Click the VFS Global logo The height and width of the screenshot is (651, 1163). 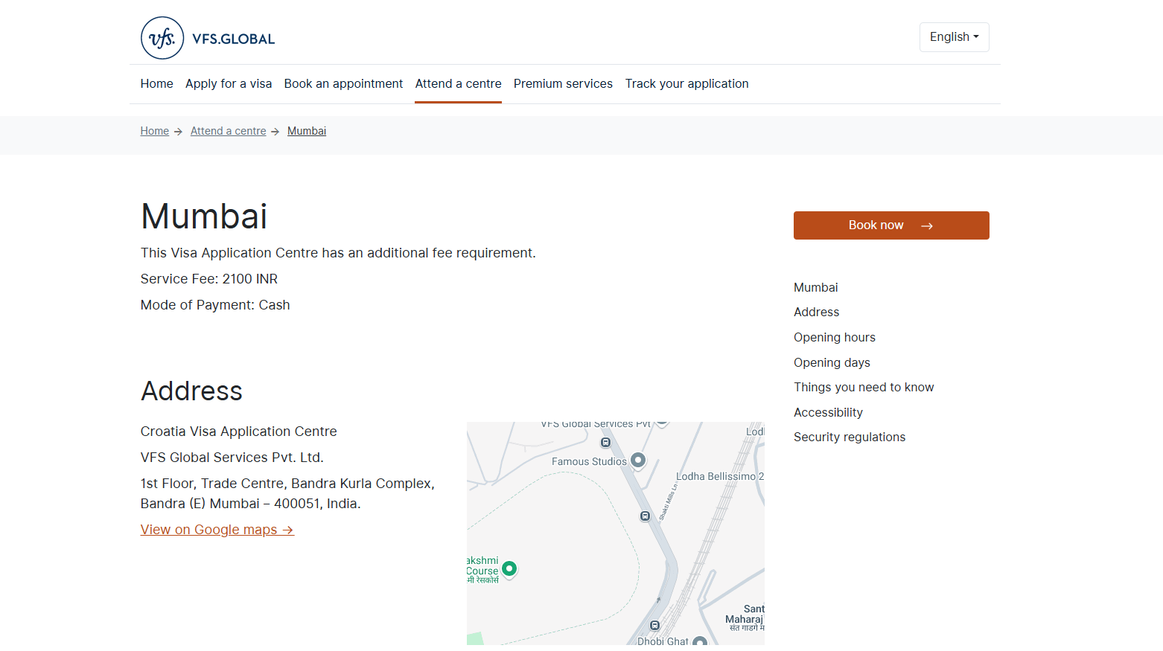(x=208, y=38)
